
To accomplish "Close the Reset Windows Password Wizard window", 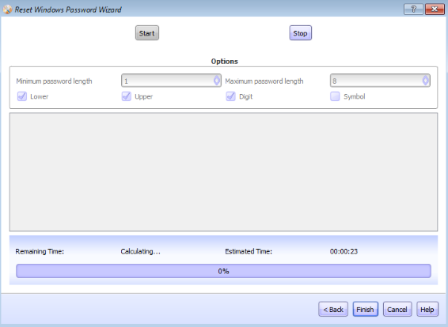I will [x=435, y=9].
